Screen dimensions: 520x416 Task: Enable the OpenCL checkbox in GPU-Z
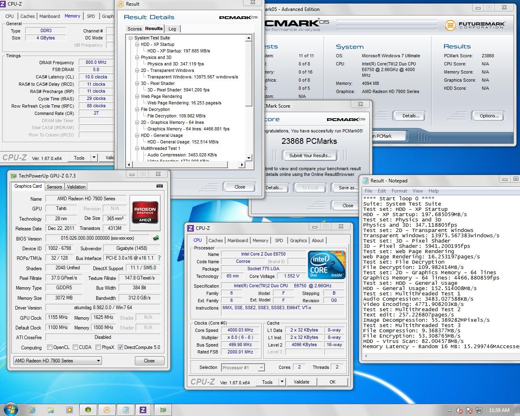(x=50, y=347)
